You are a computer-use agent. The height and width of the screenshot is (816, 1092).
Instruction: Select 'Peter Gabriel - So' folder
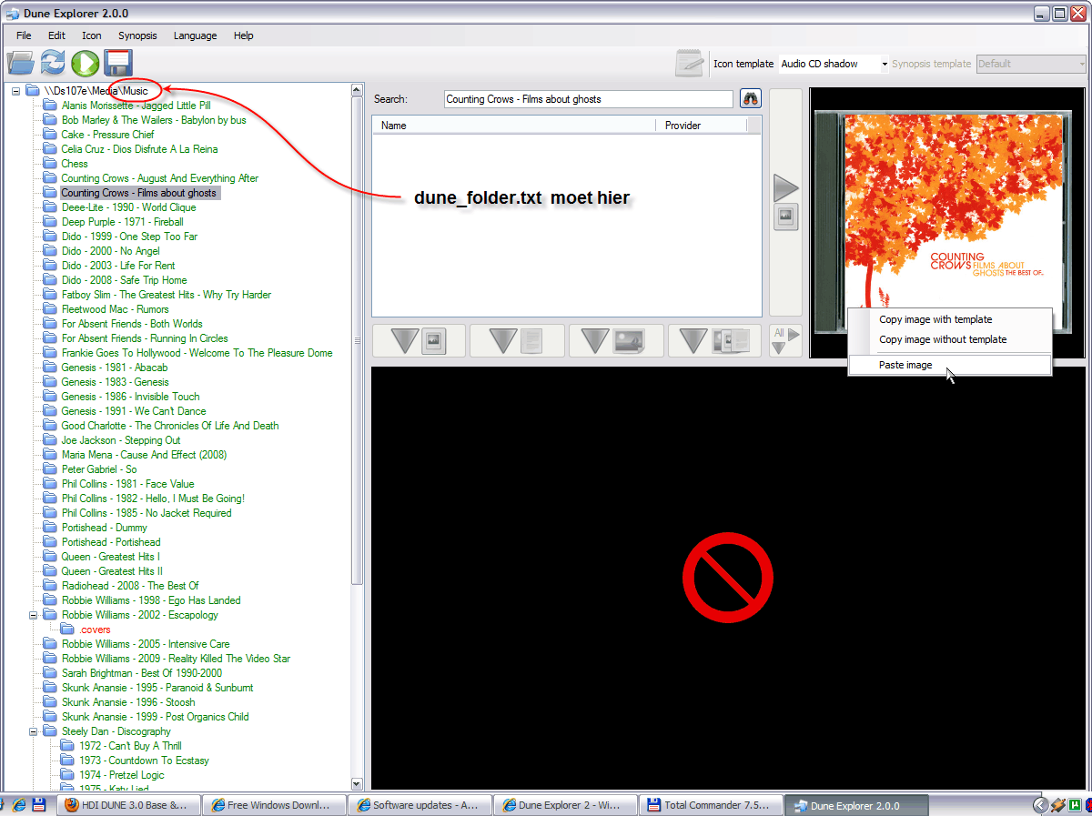[x=99, y=469]
